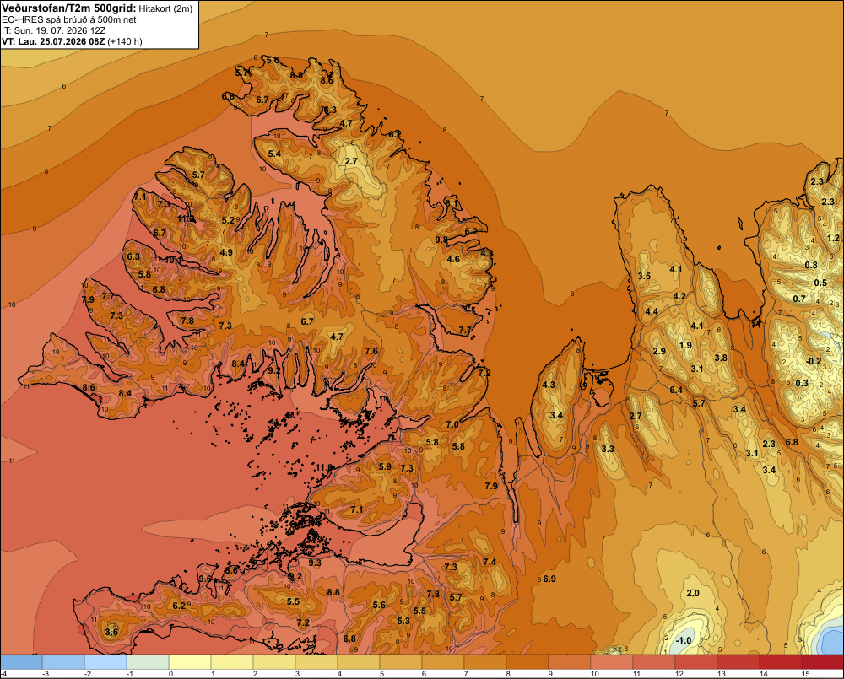Select the 6.9 temperature label beside the 8 contour
Image resolution: width=844 pixels, height=679 pixels.
(549, 579)
